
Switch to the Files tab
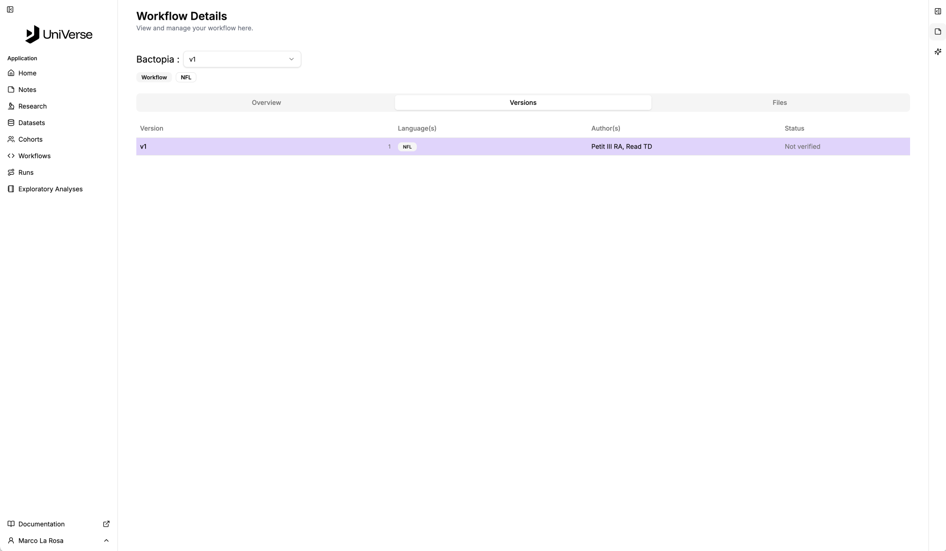(x=779, y=103)
